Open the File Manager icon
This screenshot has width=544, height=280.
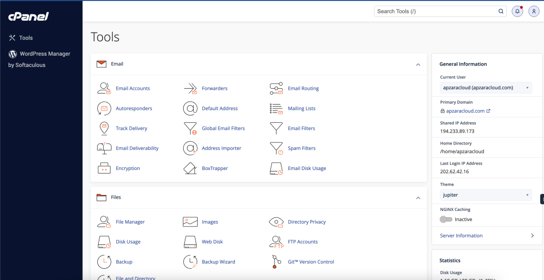click(104, 222)
